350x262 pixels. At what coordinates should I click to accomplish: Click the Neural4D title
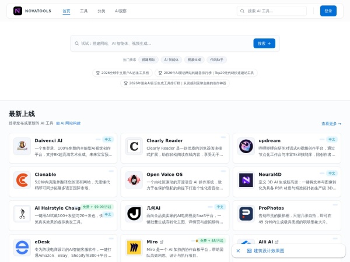[x=270, y=175]
